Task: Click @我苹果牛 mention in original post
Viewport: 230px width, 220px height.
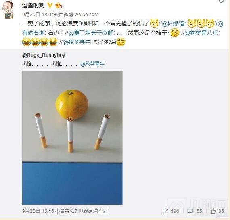Action: pyautogui.click(x=92, y=64)
